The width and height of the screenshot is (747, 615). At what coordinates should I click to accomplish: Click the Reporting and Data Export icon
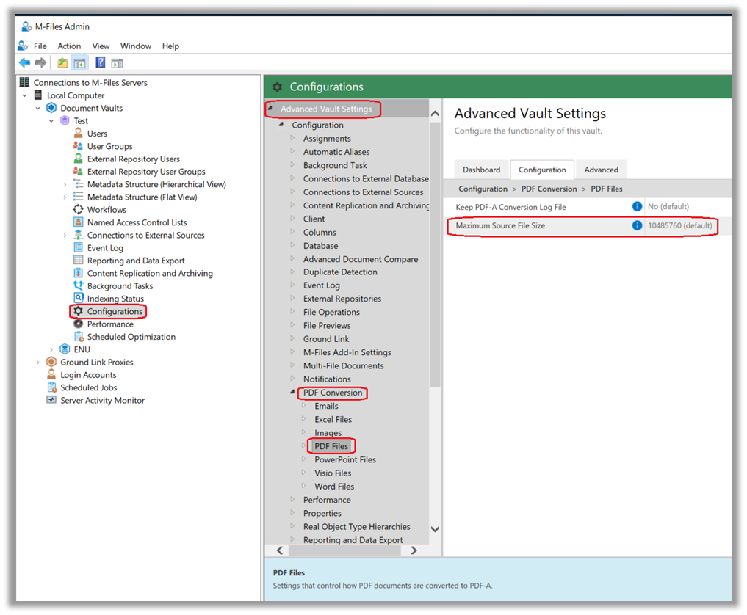78,261
